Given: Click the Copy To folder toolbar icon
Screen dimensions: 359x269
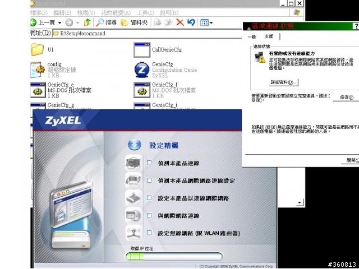Looking at the screenshot, I should (x=168, y=22).
